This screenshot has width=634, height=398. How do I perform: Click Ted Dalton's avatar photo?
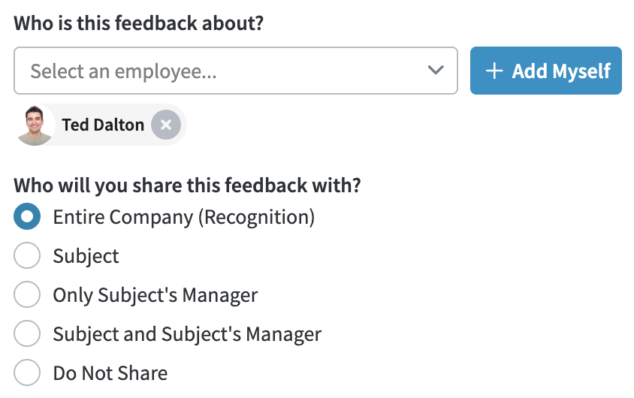coord(35,125)
